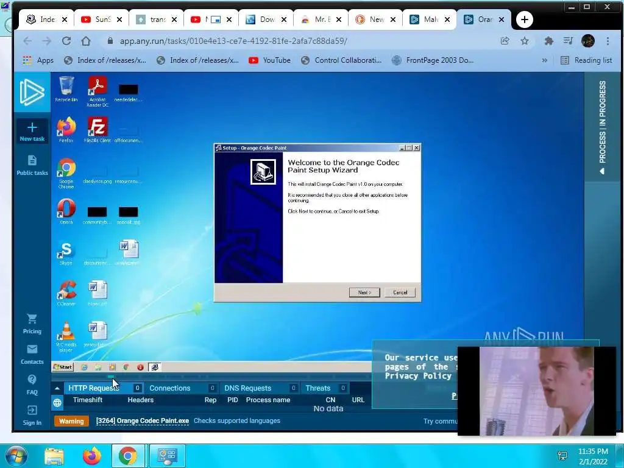624x468 pixels.
Task: Open the Apps bookmark shortcut
Action: pos(38,60)
